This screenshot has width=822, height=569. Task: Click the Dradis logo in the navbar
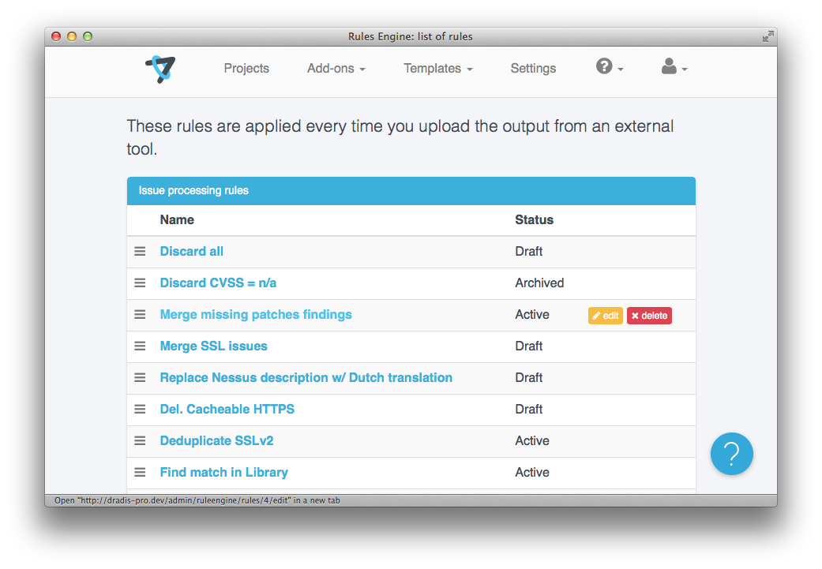[x=160, y=68]
